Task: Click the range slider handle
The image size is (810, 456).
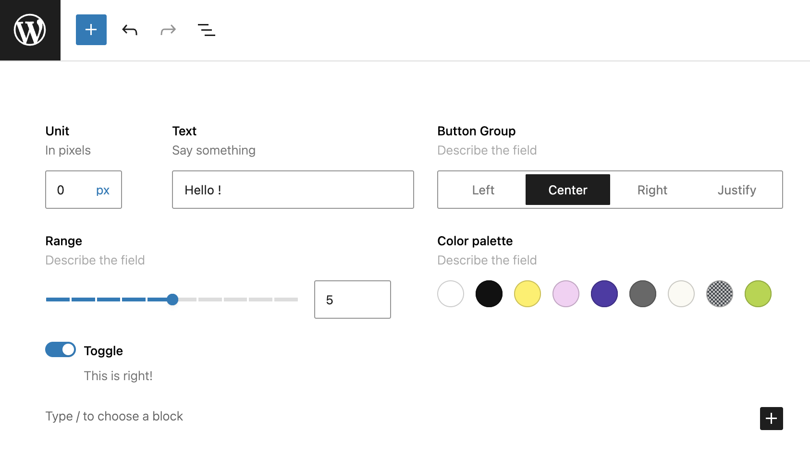Action: 172,300
